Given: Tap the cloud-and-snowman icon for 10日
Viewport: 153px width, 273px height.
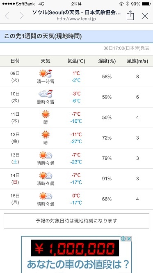Looking at the screenshot, I should tap(46, 94).
